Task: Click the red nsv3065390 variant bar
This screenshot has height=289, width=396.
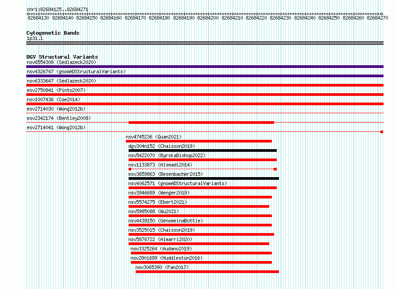Action: pos(207,272)
